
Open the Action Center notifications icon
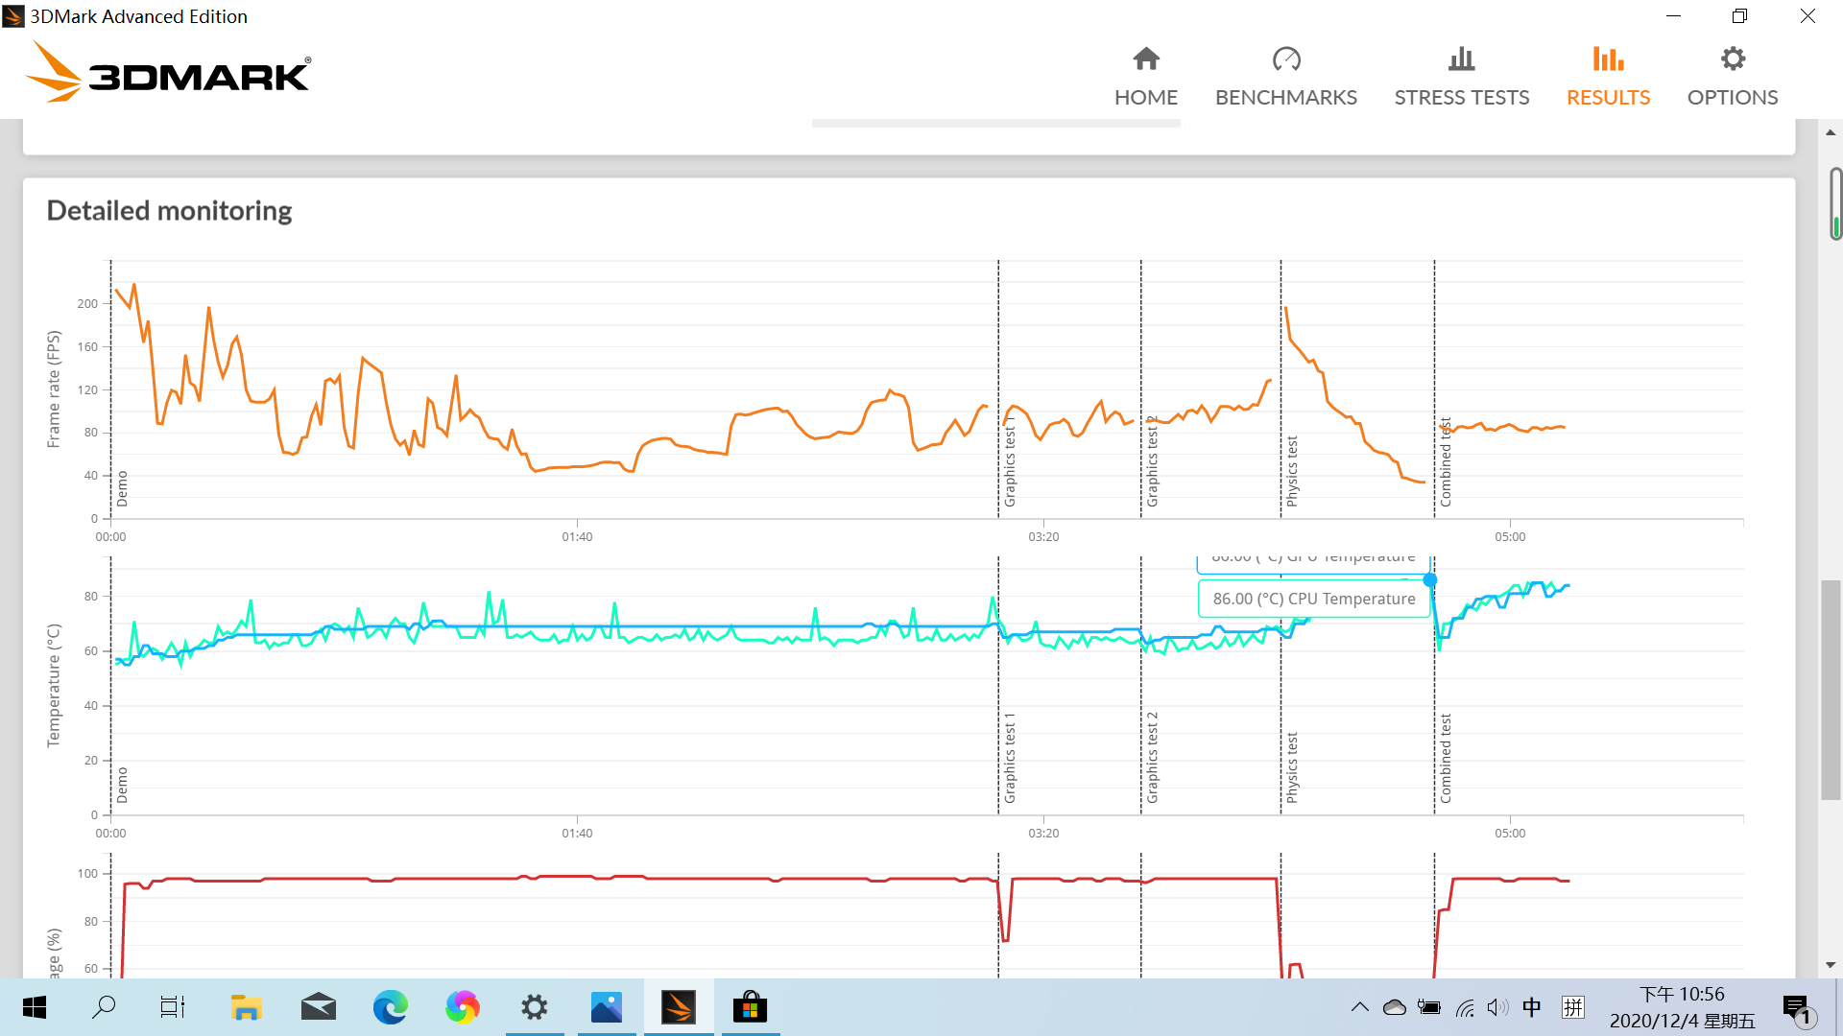(x=1798, y=1009)
